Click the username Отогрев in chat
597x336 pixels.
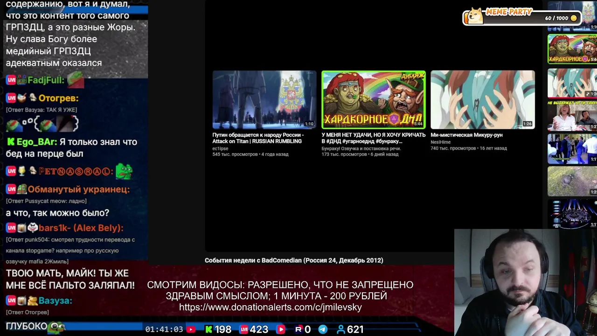(58, 98)
